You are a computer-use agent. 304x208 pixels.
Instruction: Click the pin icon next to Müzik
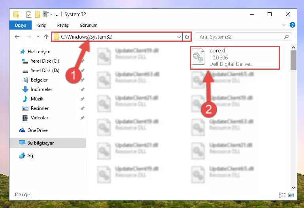(x=83, y=99)
